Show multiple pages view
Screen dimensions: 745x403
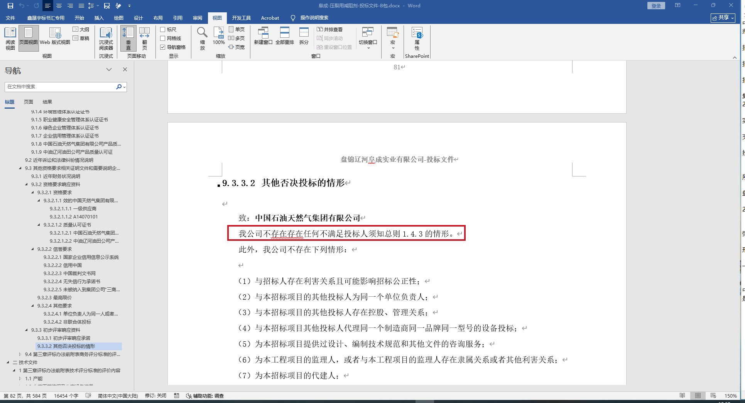tap(237, 38)
